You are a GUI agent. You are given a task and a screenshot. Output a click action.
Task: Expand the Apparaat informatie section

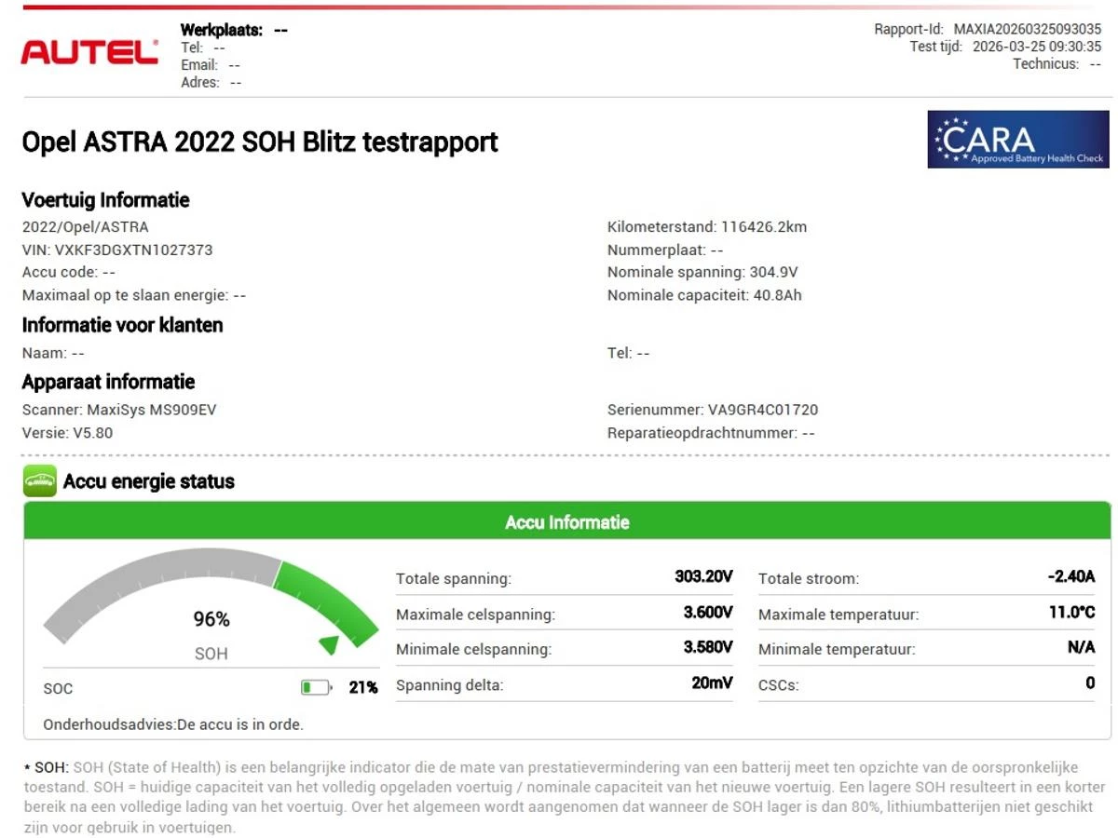click(109, 382)
